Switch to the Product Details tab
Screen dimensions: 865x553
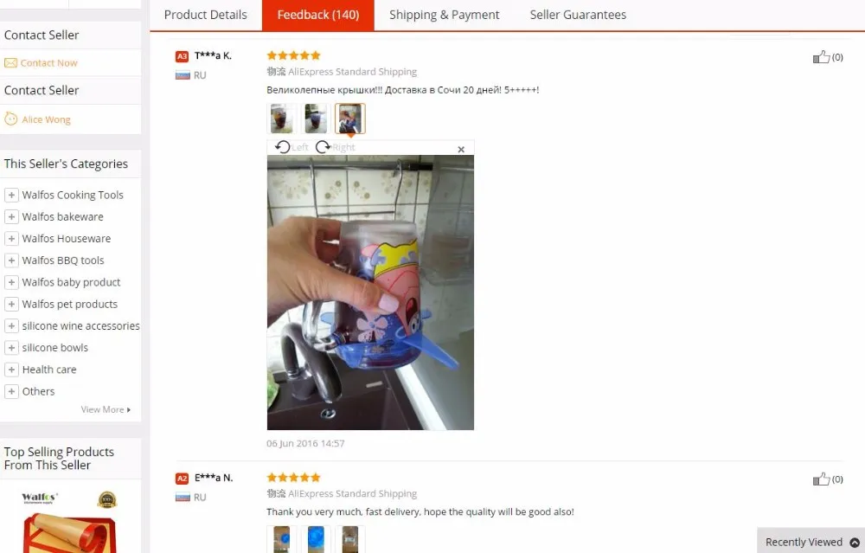[x=205, y=15]
